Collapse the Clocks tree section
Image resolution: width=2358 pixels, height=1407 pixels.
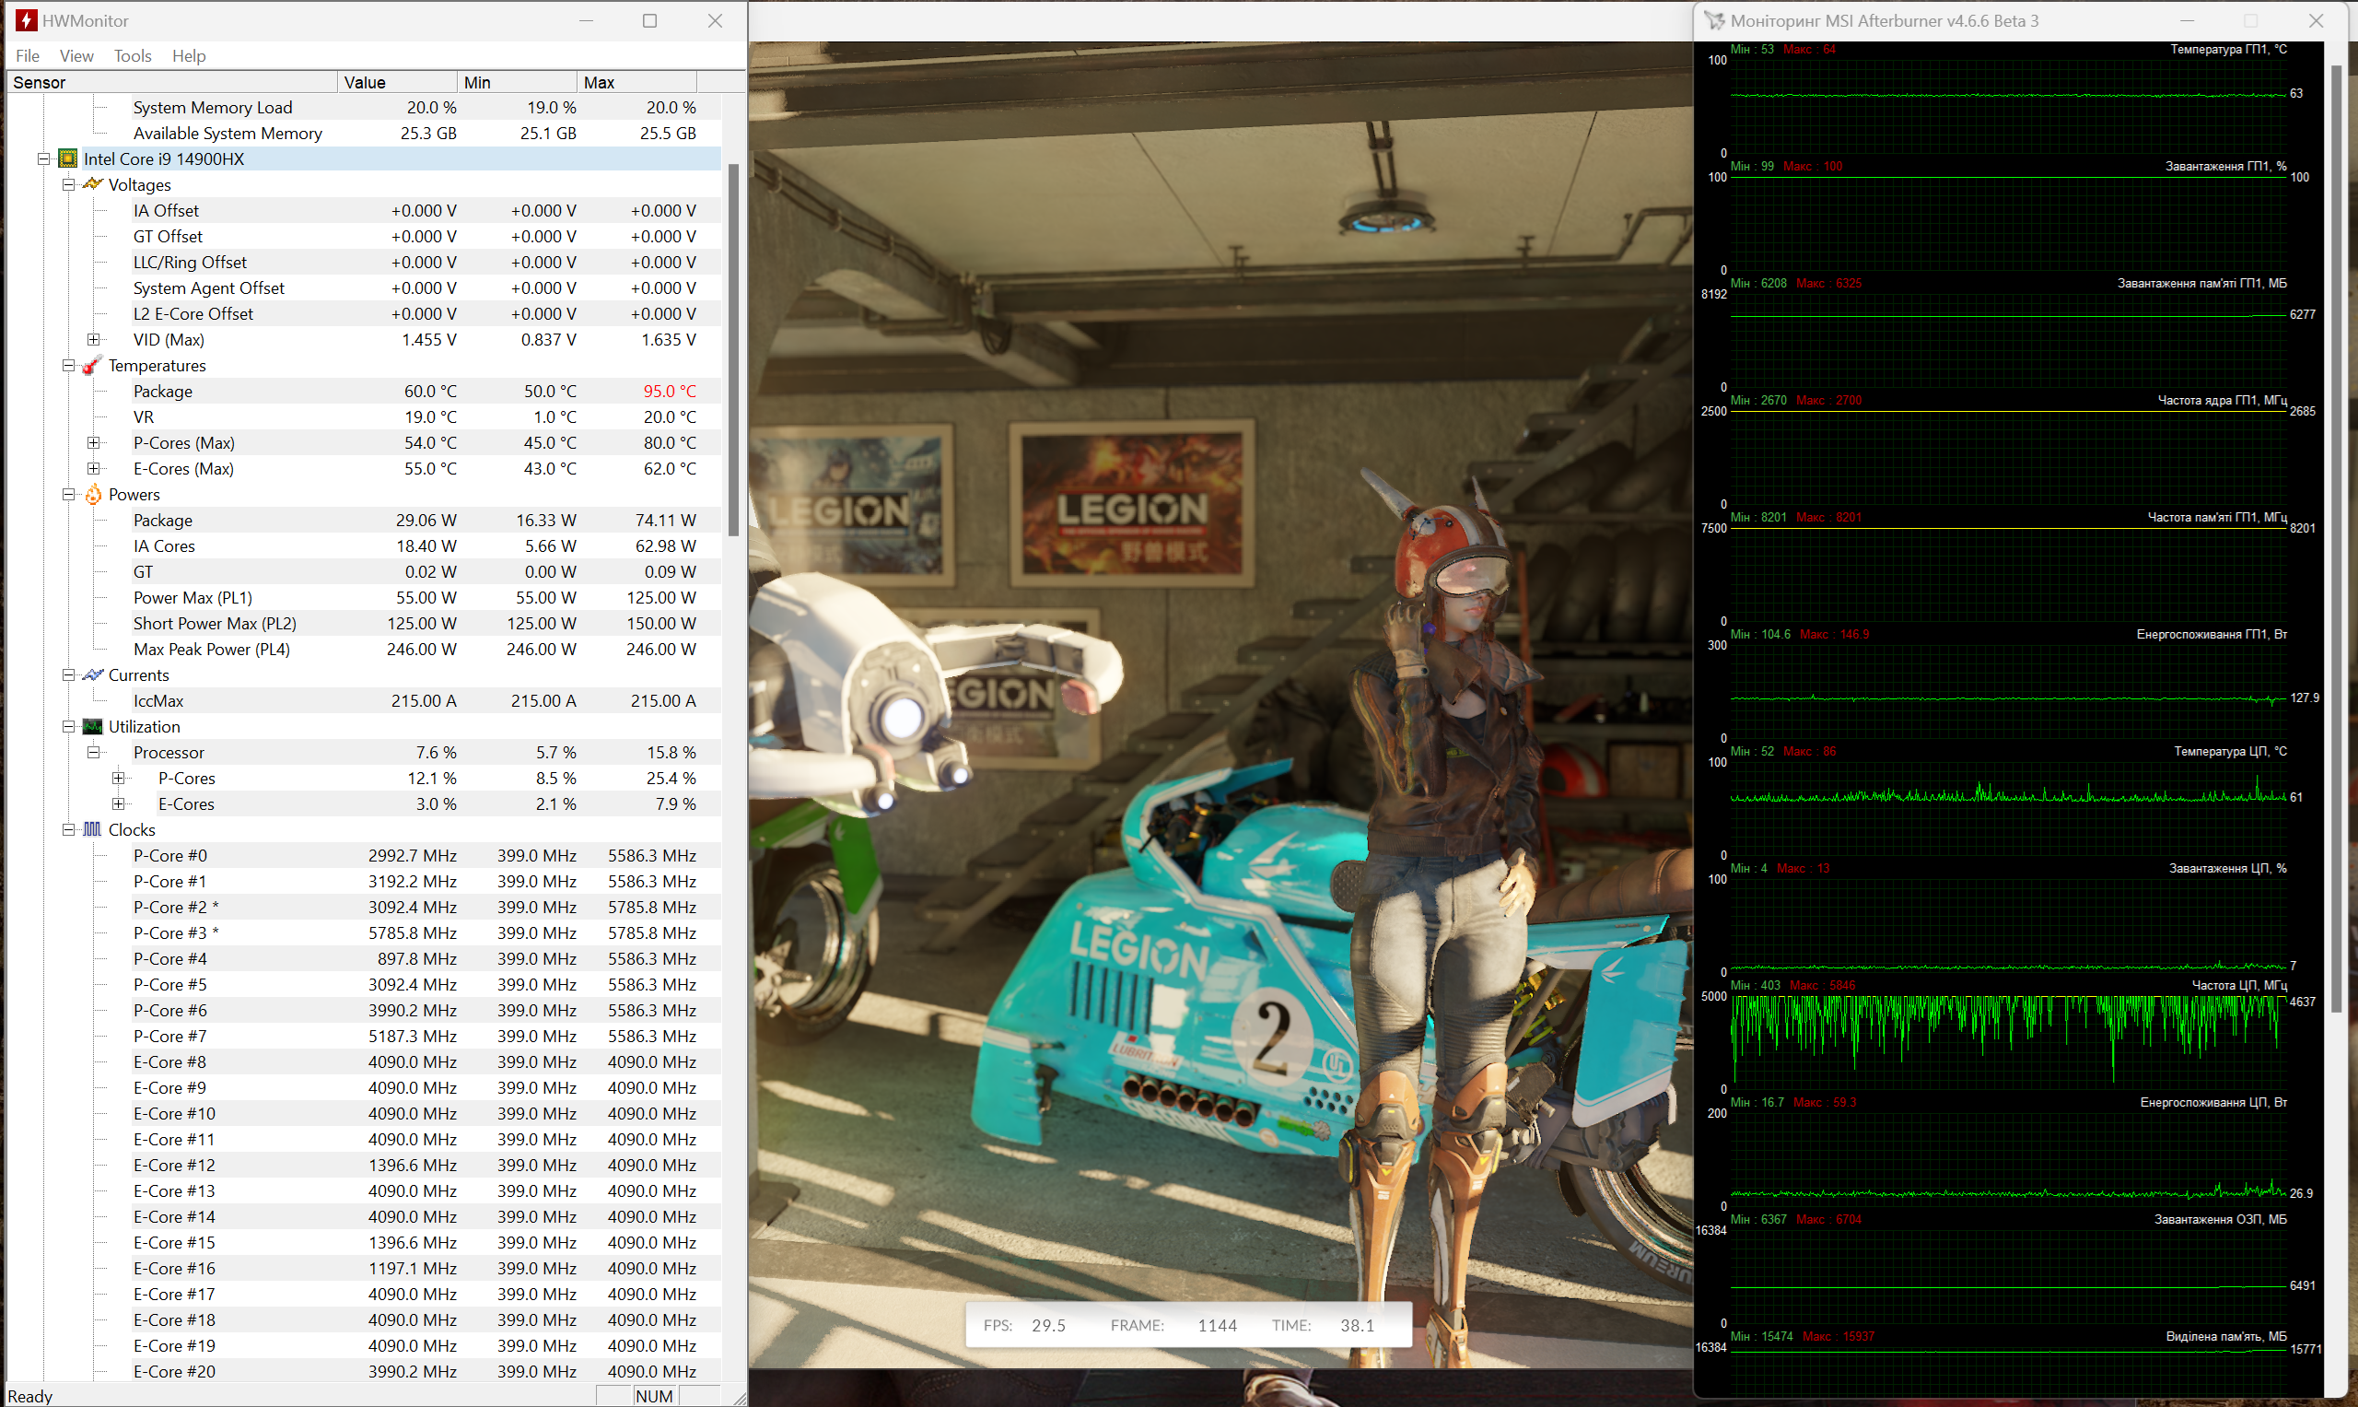point(68,829)
